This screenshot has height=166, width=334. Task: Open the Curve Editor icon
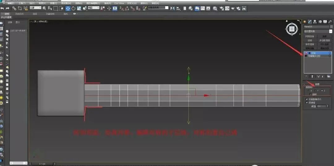tap(203, 8)
